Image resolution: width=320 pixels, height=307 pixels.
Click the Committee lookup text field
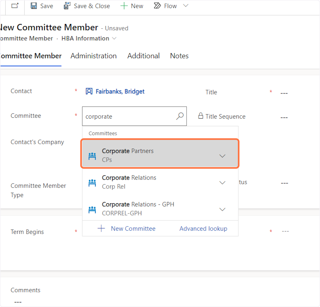coord(128,116)
